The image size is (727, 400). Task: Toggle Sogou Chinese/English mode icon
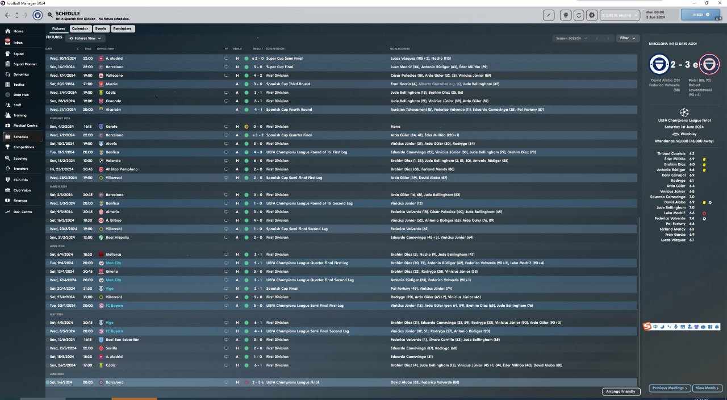[x=655, y=327]
